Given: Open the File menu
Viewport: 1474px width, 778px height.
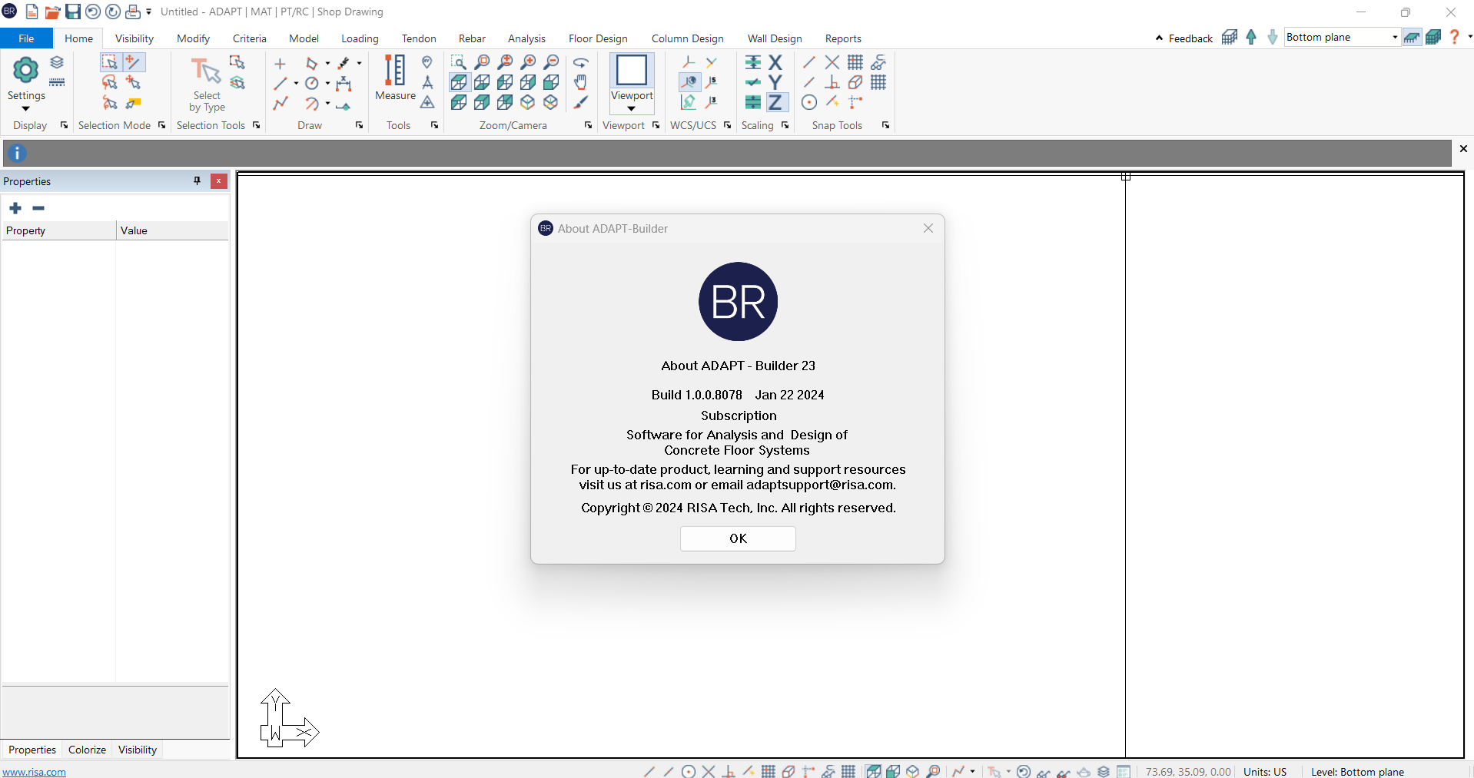Looking at the screenshot, I should [26, 38].
